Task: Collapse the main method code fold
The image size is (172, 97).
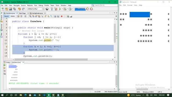Action: point(10,27)
